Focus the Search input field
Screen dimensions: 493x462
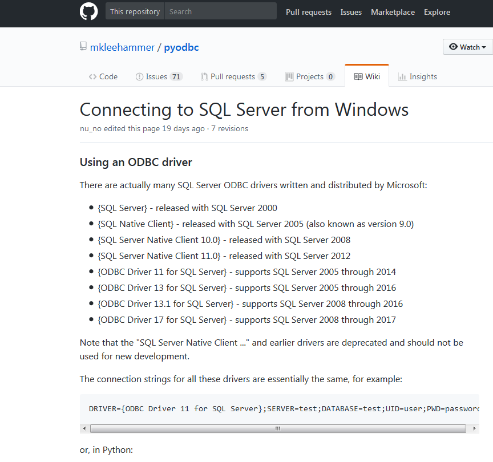pyautogui.click(x=221, y=11)
